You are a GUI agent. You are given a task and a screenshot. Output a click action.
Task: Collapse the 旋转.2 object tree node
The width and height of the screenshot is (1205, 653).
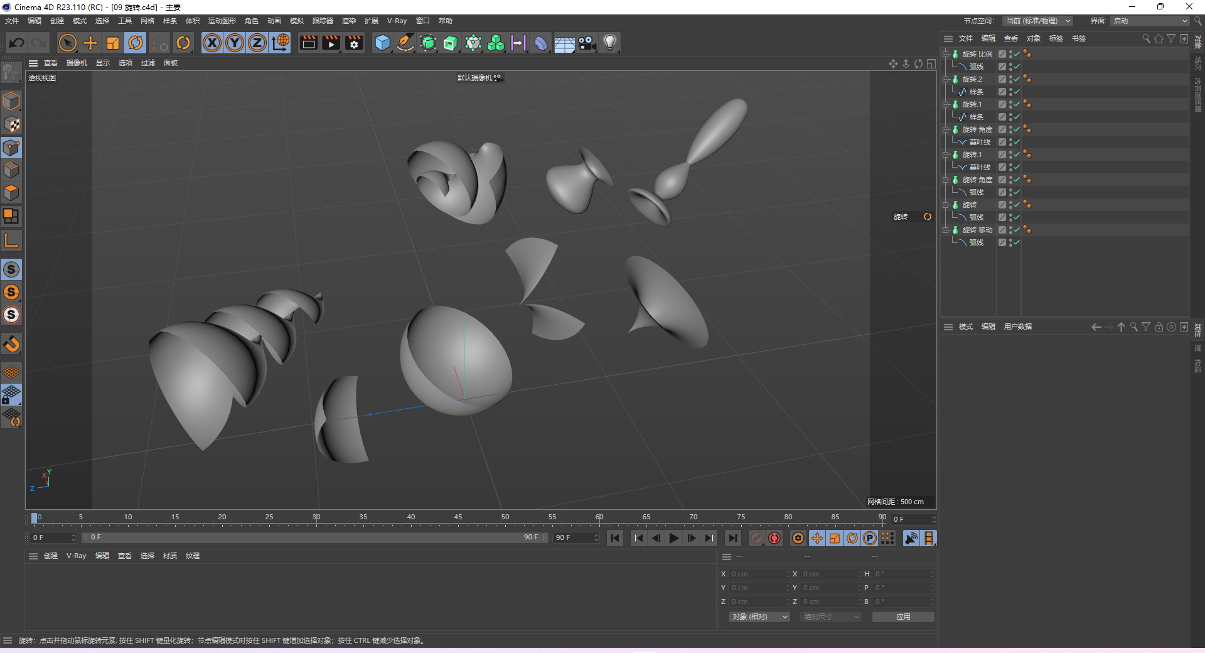946,79
